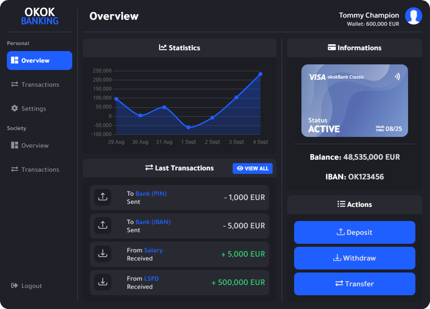Select Overview under the Society section
The height and width of the screenshot is (309, 430).
tap(32, 145)
